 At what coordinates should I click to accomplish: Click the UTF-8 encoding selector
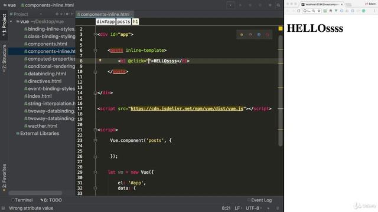253,208
